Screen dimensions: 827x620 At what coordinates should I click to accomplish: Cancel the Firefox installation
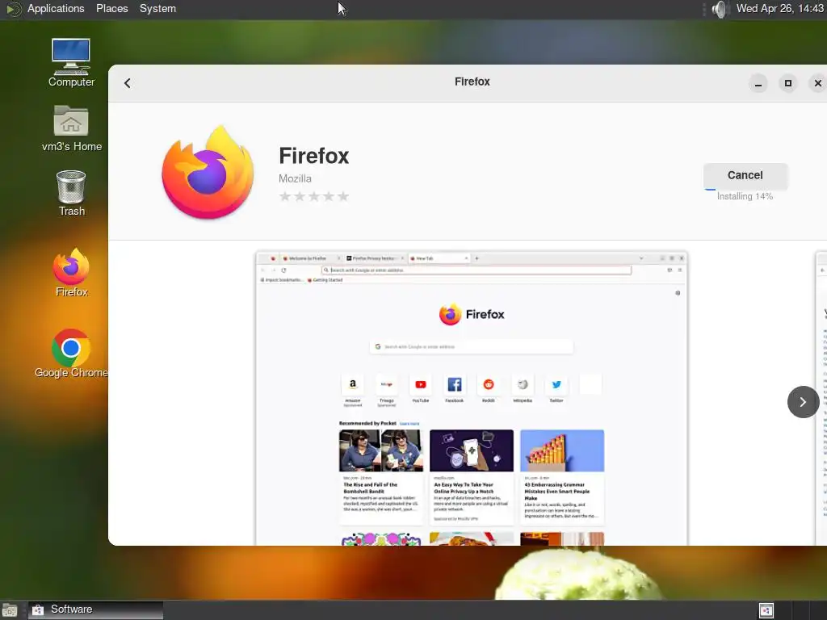pos(745,175)
